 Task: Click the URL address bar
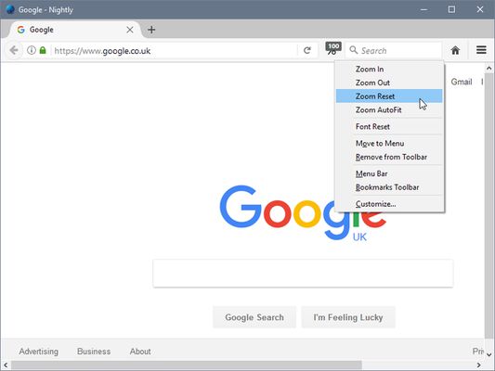174,50
